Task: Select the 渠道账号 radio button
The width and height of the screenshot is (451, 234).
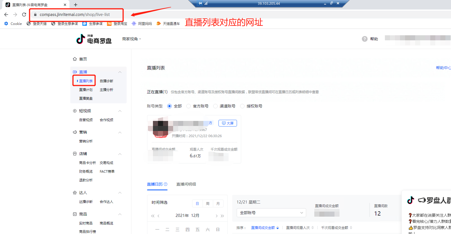Action: (215, 106)
